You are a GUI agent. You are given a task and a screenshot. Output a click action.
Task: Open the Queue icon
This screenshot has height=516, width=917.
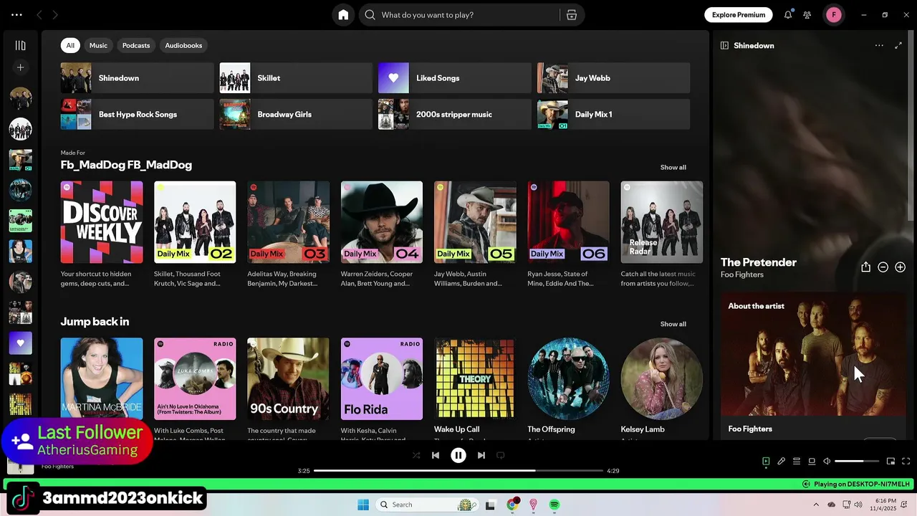coord(797,462)
